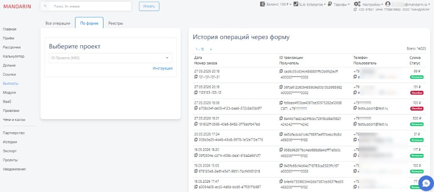Screen dimensions: 434x192
Task: Click the ruble Тарифы icon
Action: tap(330, 4)
